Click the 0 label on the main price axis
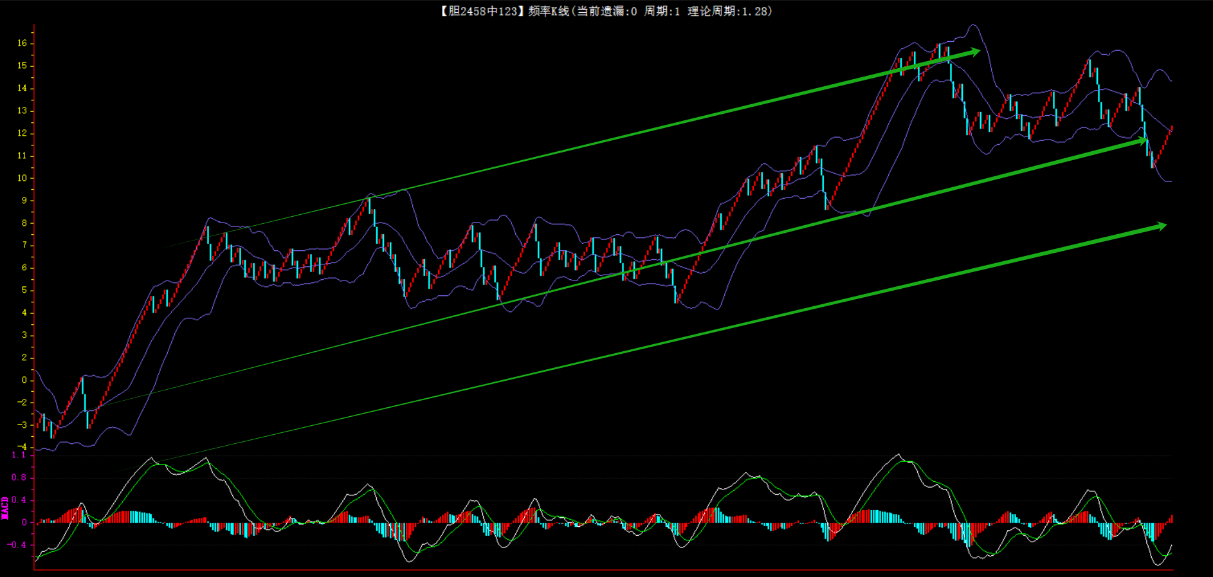The height and width of the screenshot is (577, 1213). coord(24,380)
